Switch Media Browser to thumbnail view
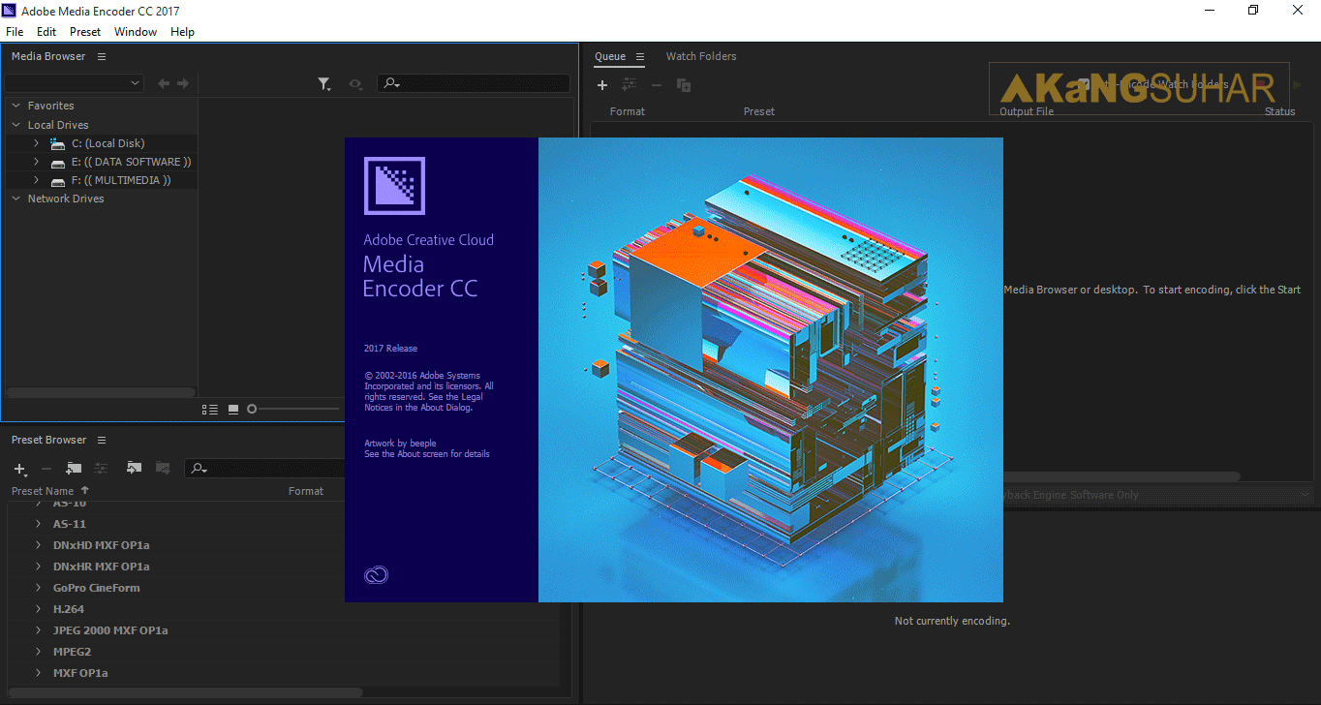 click(233, 410)
